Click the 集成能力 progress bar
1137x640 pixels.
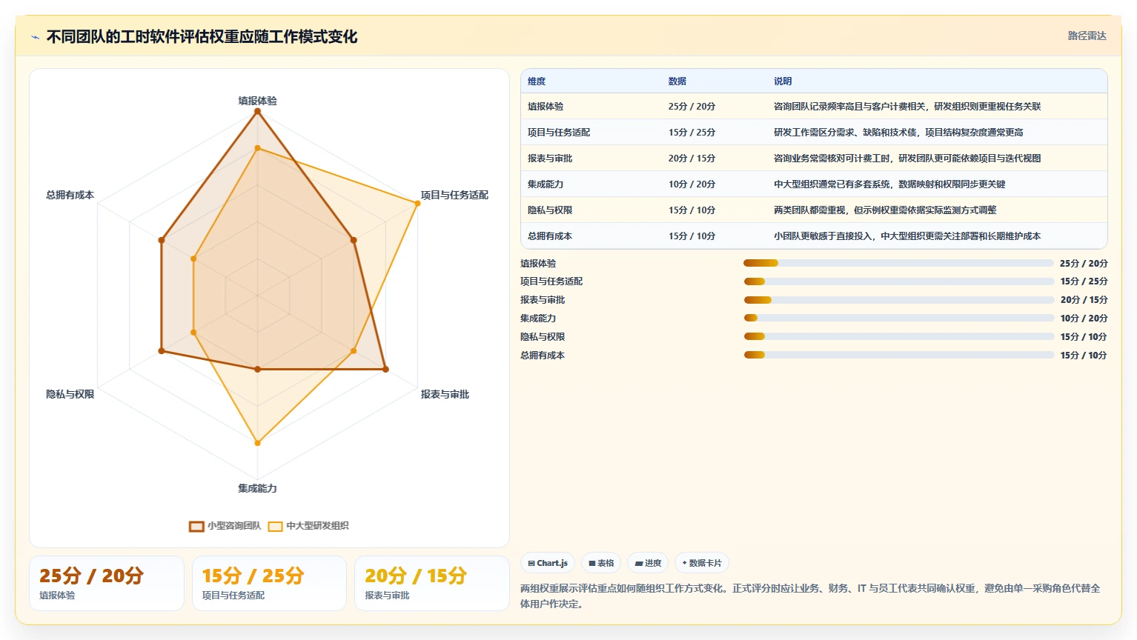[898, 318]
